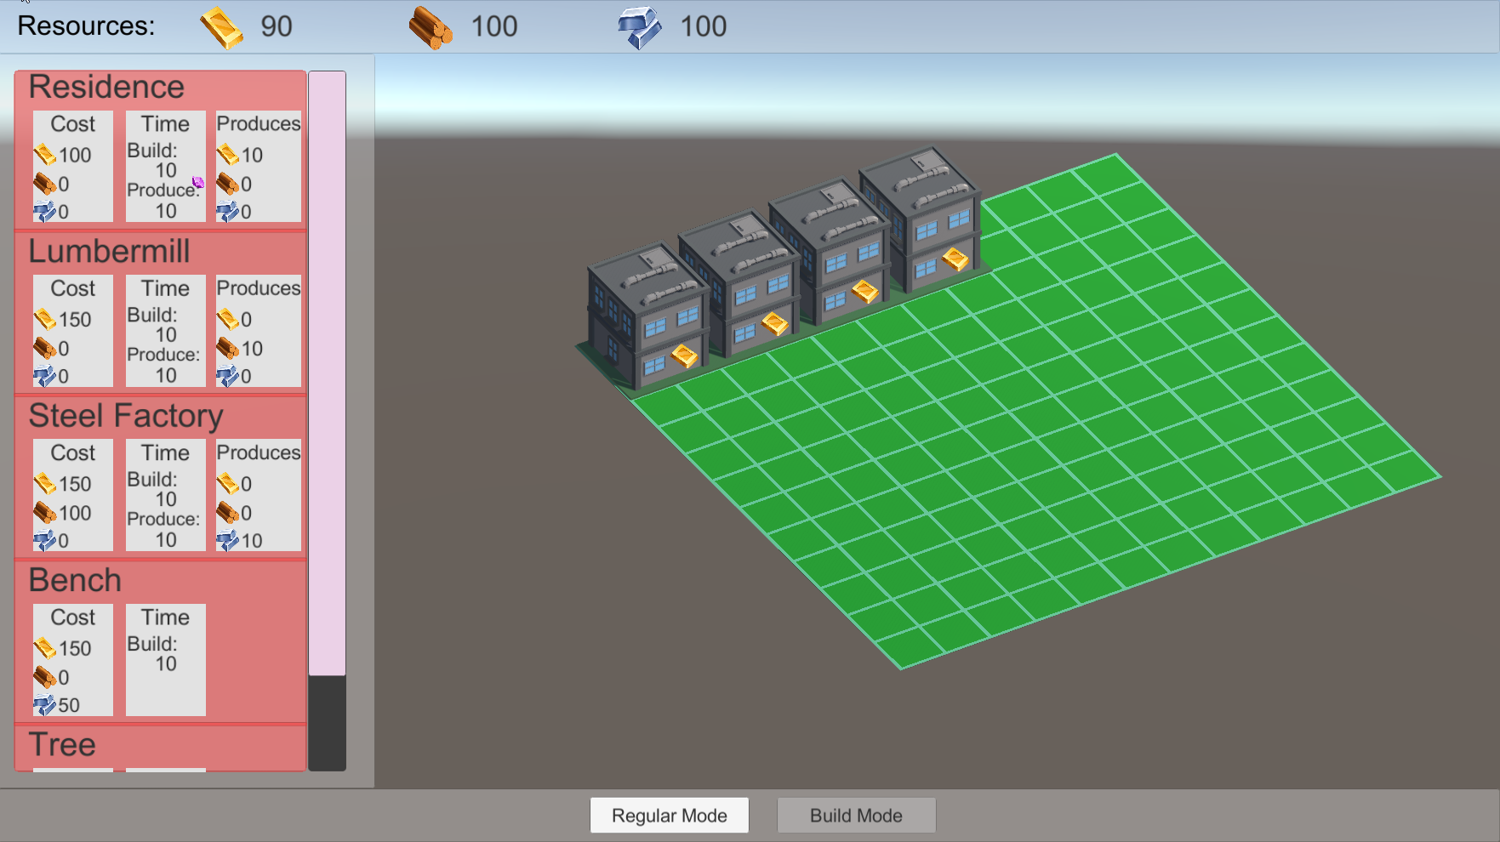Select the Lumbermill building card

(x=161, y=314)
